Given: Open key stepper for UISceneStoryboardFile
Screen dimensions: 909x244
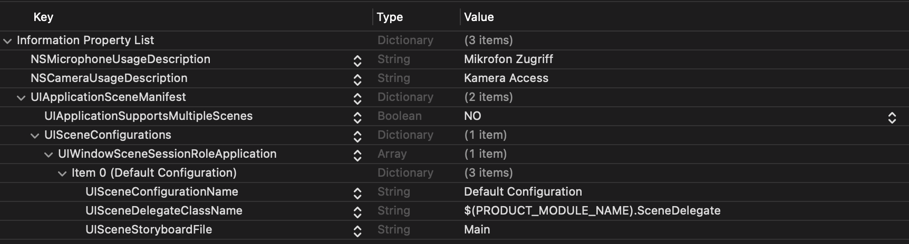Looking at the screenshot, I should click(x=357, y=231).
